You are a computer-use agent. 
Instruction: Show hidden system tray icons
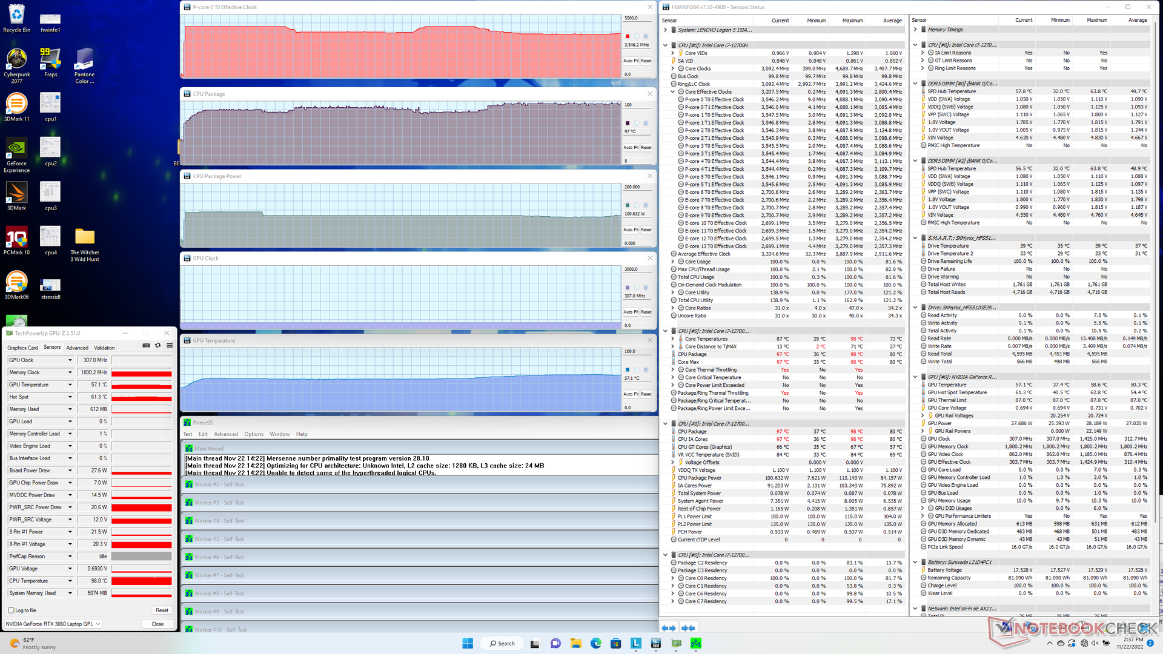coord(1049,643)
